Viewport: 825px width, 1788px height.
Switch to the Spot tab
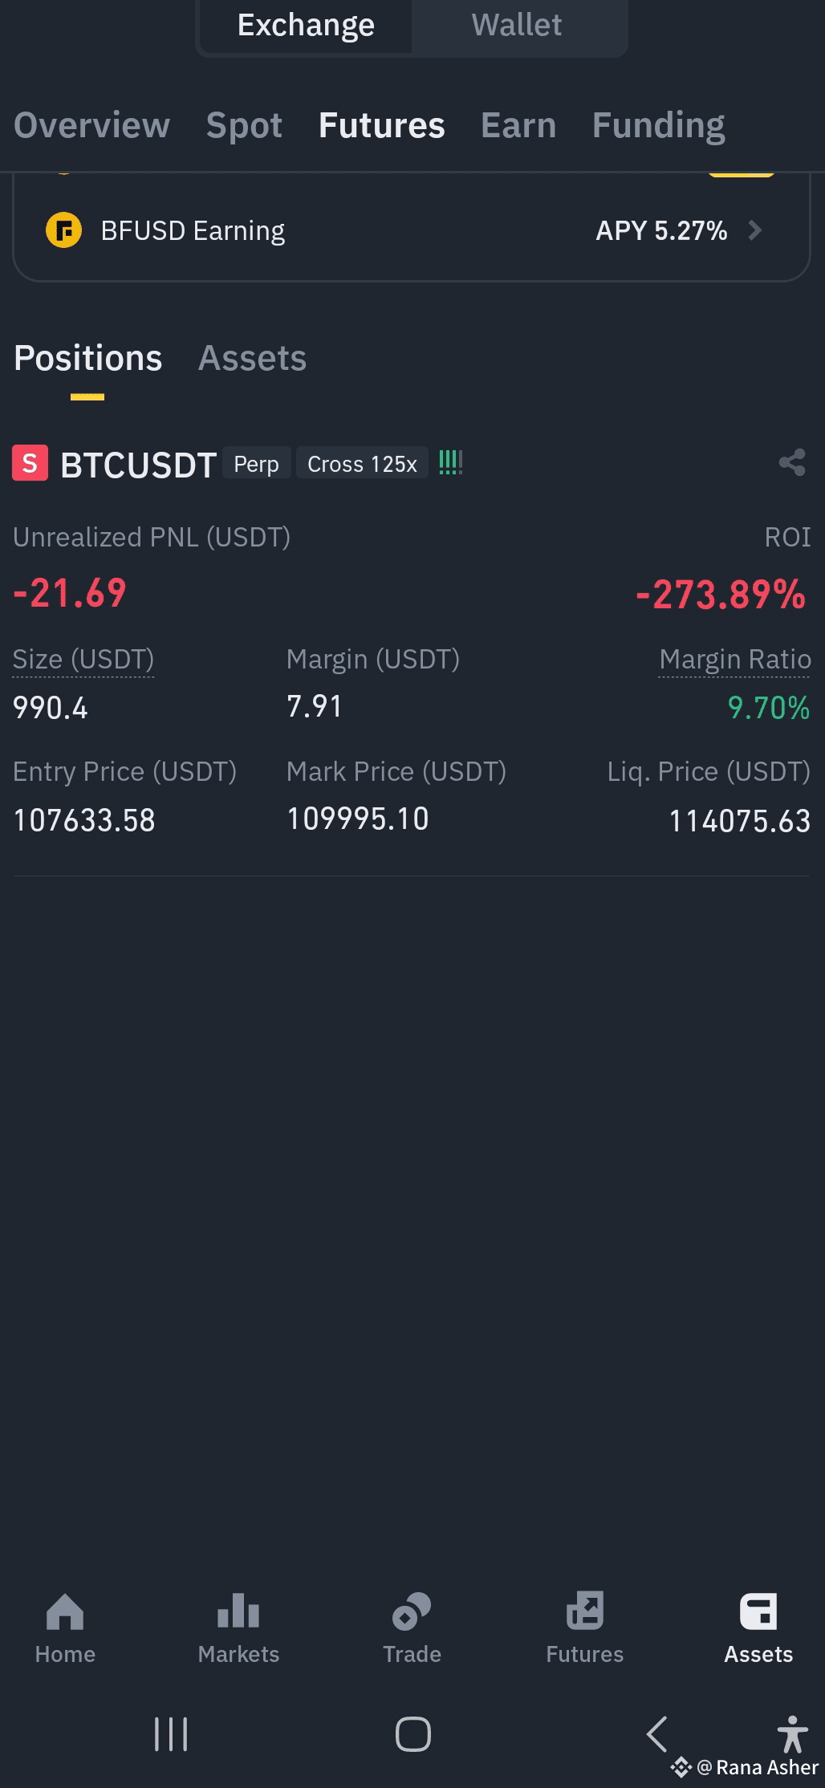(244, 125)
